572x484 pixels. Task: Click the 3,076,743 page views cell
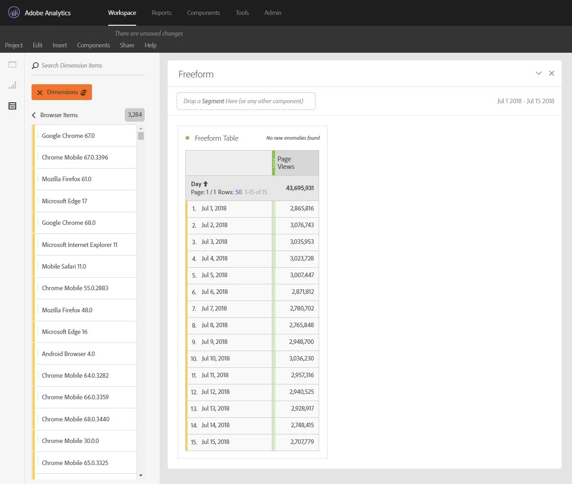point(297,225)
